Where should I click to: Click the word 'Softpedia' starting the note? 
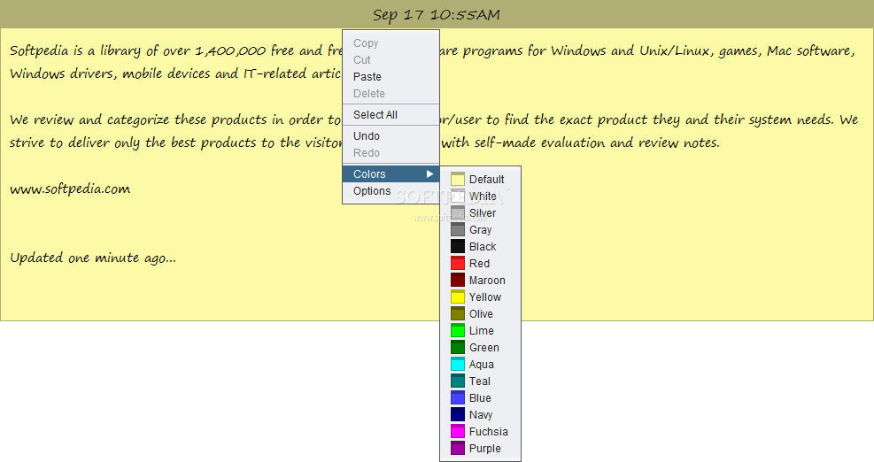[x=38, y=50]
